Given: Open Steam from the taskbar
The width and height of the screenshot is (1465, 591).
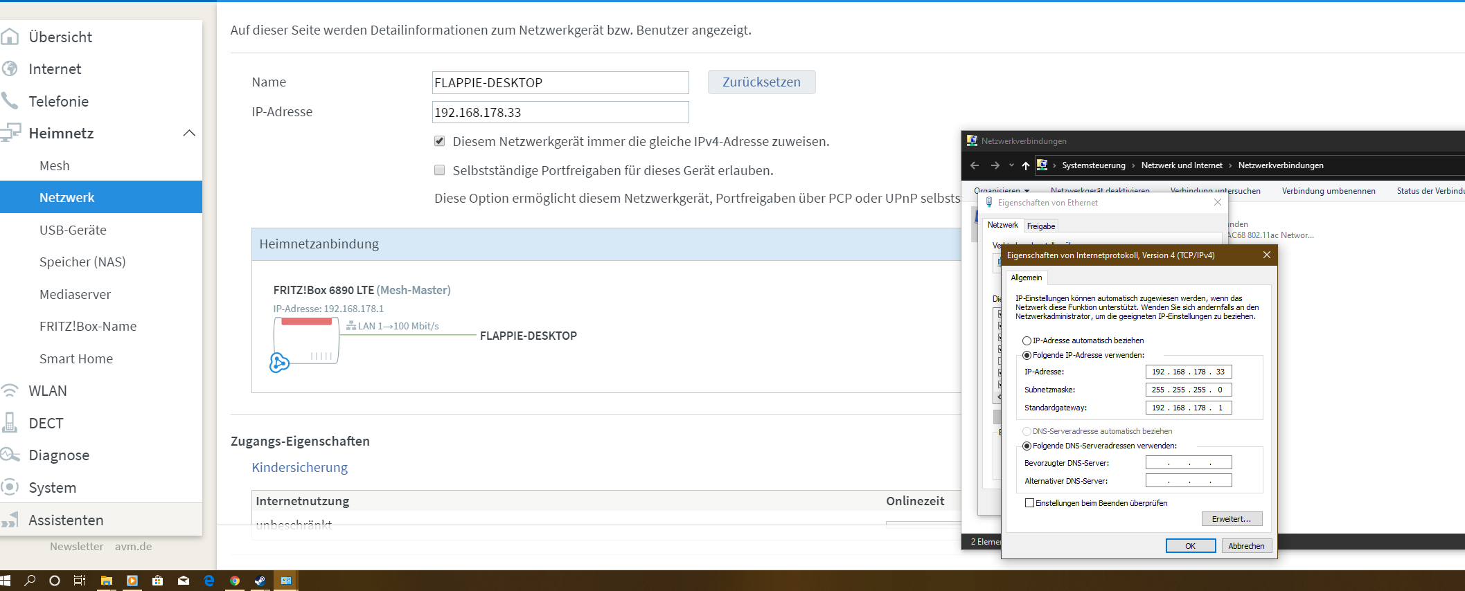Looking at the screenshot, I should [260, 581].
